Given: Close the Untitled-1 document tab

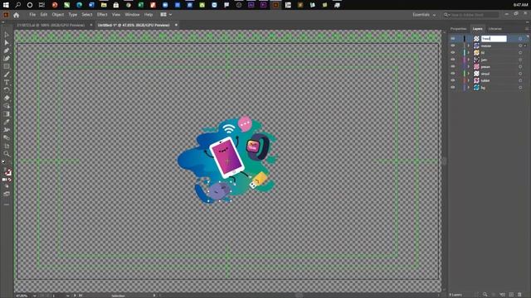Looking at the screenshot, I should [176, 25].
